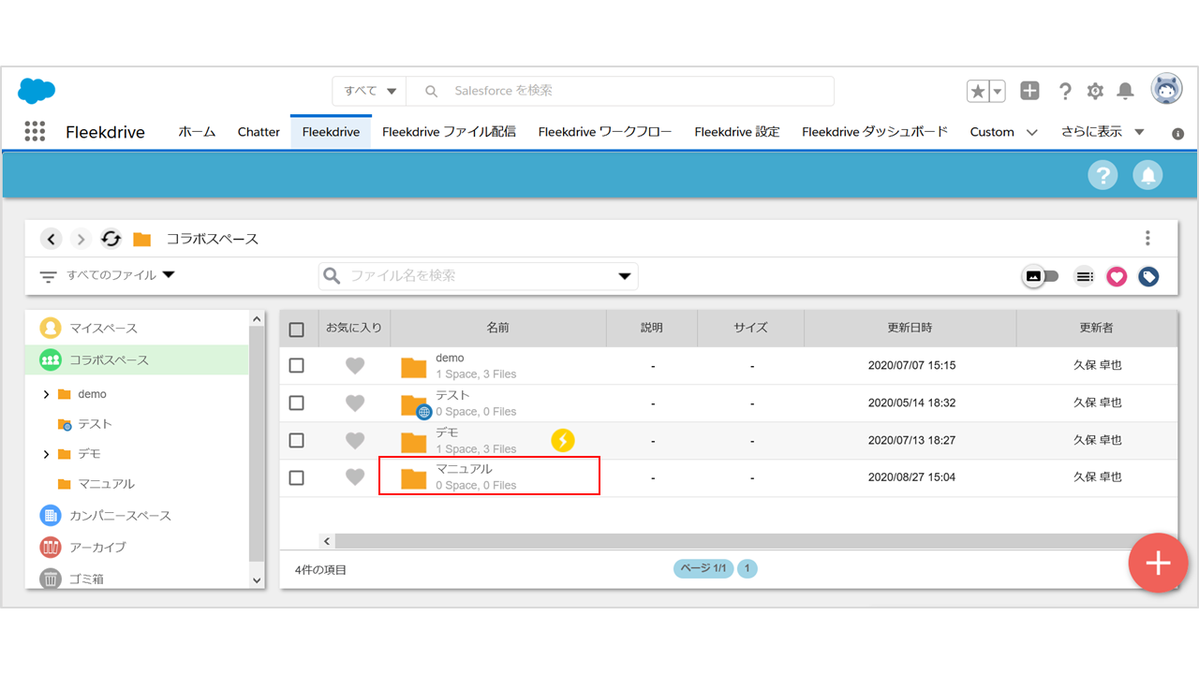
Task: Open the Salesforce help question mark
Action: click(1065, 91)
